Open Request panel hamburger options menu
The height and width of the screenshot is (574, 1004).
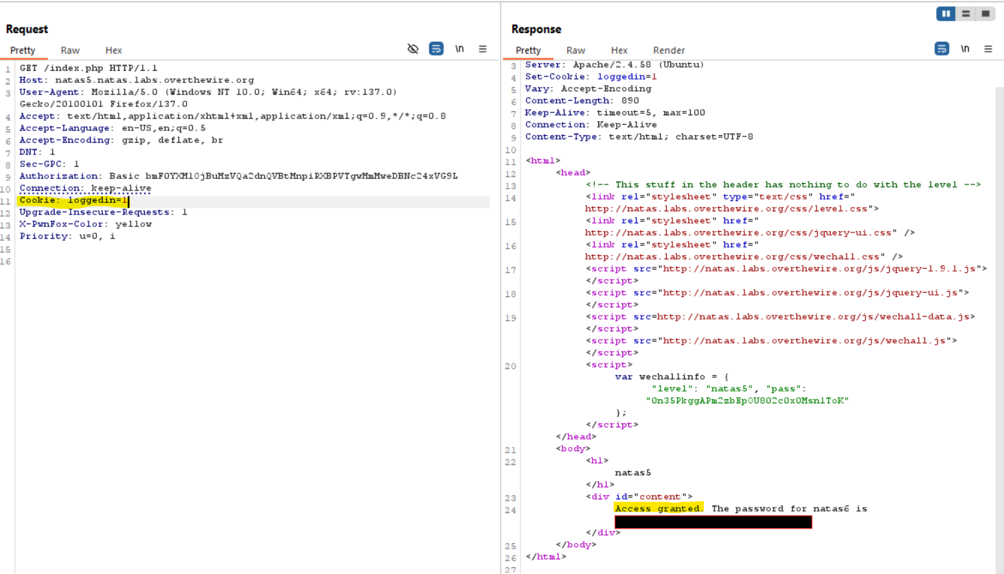[x=483, y=49]
